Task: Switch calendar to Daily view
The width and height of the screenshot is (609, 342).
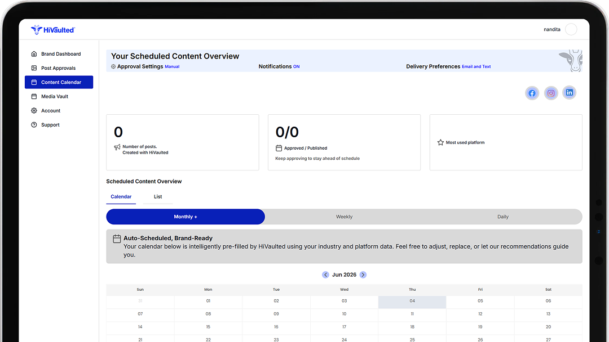Action: click(502, 217)
